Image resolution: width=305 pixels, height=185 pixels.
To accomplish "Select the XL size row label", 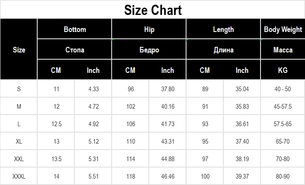I will click(x=19, y=142).
